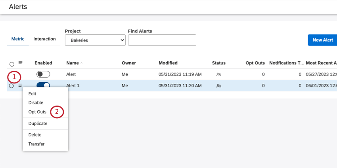The width and height of the screenshot is (337, 168).
Task: Click hamburger menu icon for Alert 1
Action: 20,85
